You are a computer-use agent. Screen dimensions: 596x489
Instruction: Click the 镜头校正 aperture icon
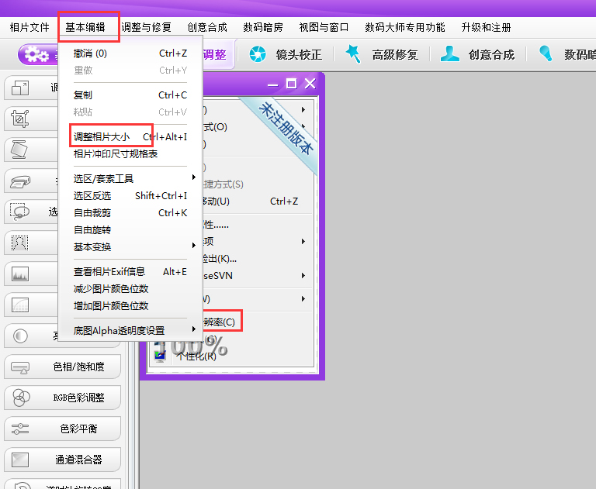pyautogui.click(x=258, y=54)
